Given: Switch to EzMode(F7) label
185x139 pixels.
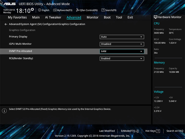Looking at the screenshot, I should (127, 131).
